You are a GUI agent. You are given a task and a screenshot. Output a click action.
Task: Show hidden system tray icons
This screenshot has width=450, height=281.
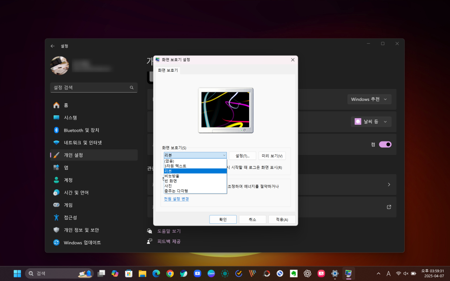(379, 274)
